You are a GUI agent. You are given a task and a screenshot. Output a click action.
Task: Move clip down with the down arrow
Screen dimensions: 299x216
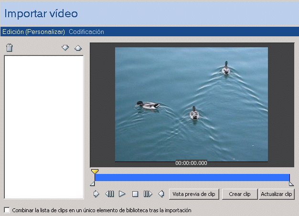[66, 48]
